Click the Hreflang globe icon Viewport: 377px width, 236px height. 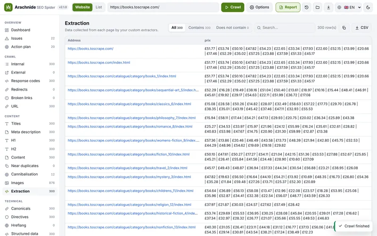click(7, 226)
